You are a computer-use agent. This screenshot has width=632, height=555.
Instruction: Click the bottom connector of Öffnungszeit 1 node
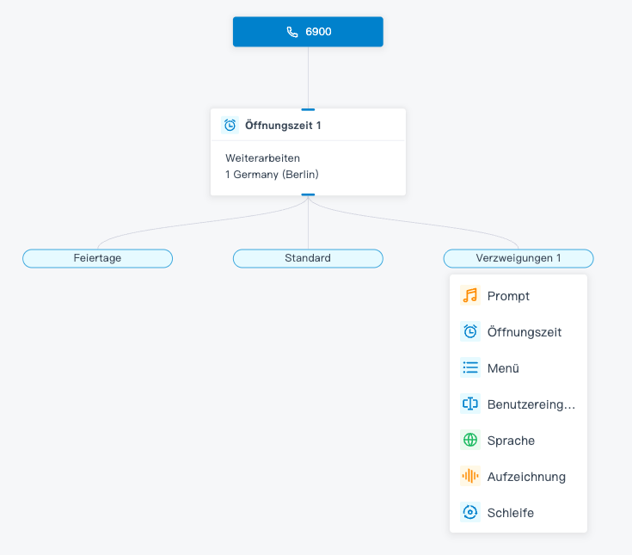[308, 195]
